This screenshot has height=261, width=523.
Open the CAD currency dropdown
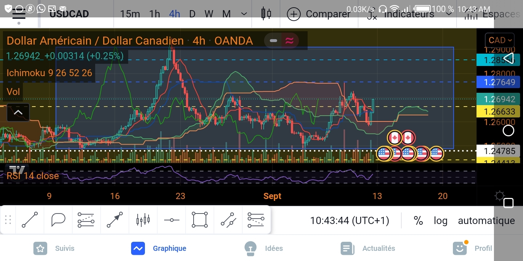(x=500, y=40)
